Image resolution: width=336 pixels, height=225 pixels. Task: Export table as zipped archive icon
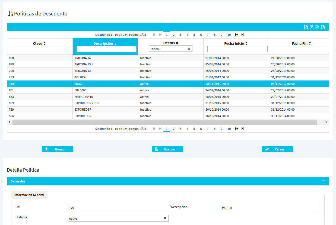tap(317, 27)
